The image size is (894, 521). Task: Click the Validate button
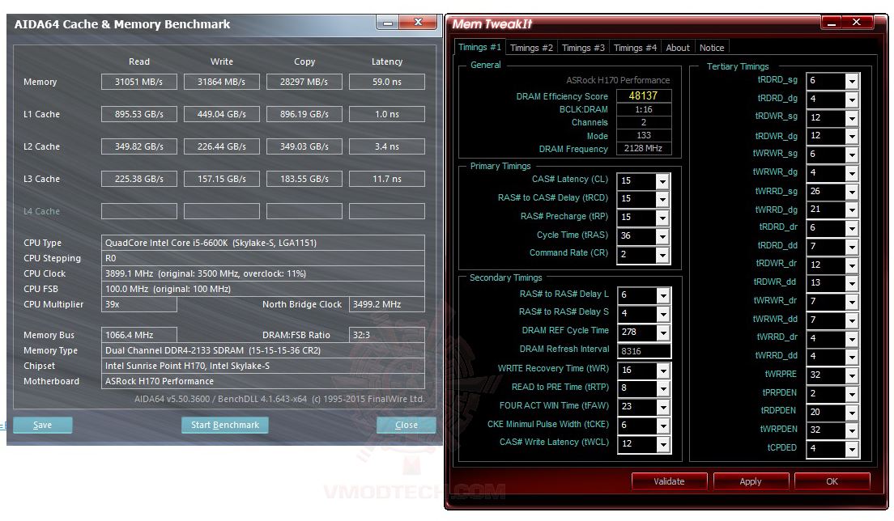click(669, 481)
